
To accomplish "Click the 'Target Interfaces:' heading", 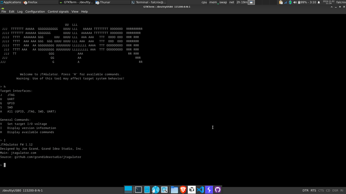I will pyautogui.click(x=16, y=91).
